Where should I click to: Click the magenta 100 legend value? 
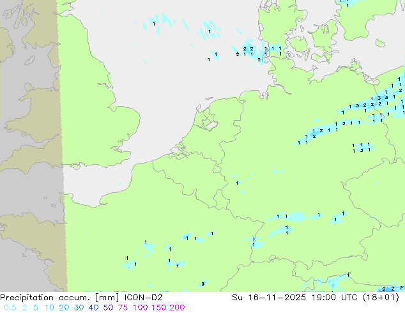tap(141, 308)
